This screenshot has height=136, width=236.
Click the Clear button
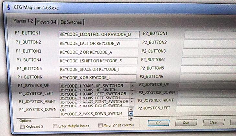pos(213,122)
